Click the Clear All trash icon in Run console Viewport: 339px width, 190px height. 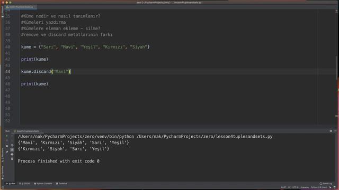pyautogui.click(x=12, y=159)
